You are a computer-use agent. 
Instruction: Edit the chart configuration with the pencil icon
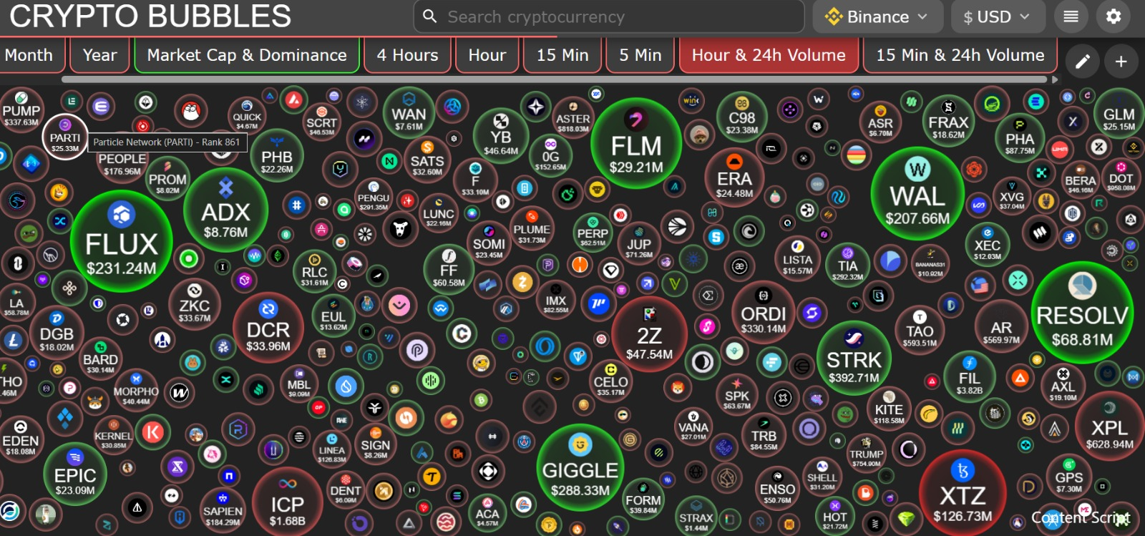click(1083, 62)
